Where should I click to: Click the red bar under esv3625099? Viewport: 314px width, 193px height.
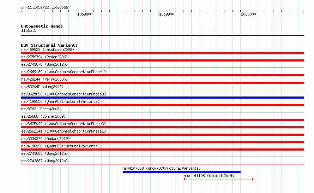coord(162,127)
